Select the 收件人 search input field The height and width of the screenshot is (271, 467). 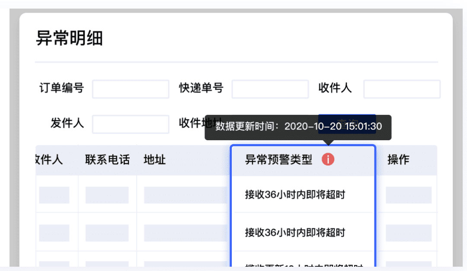click(x=401, y=89)
